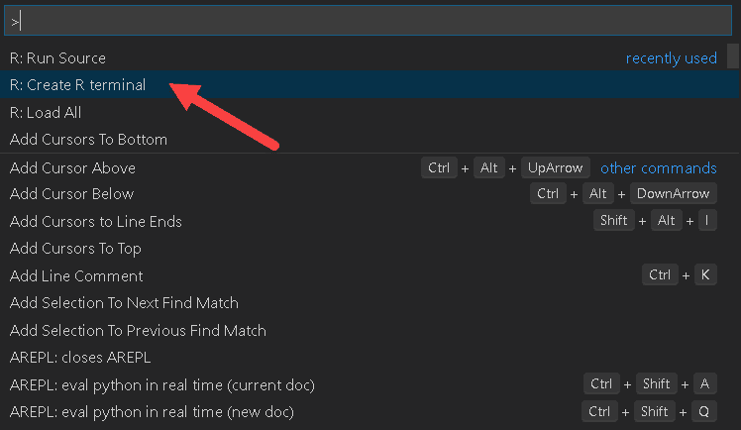Choose the 'R: Load All' command

(46, 113)
